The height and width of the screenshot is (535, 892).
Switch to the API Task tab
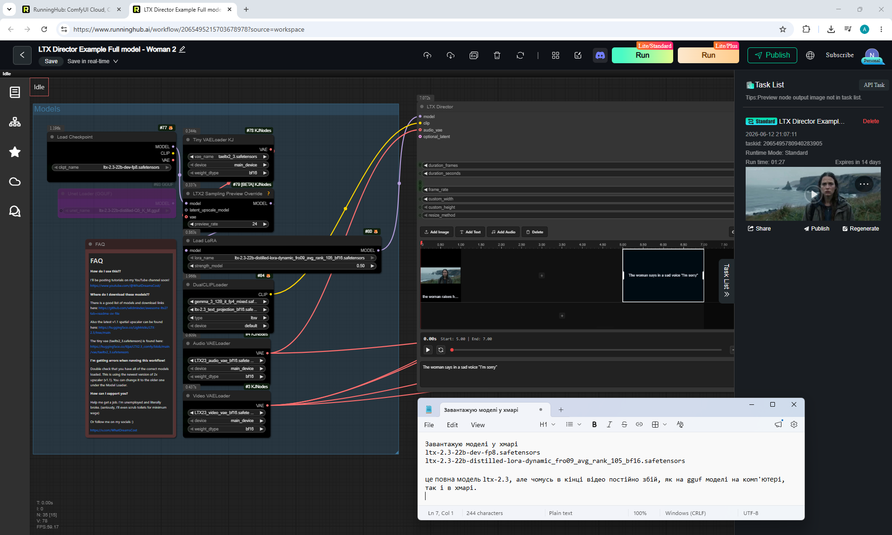click(874, 85)
